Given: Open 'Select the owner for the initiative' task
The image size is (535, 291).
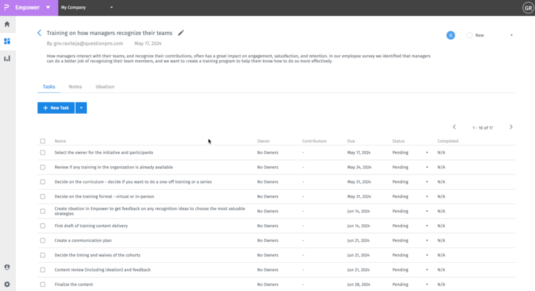Looking at the screenshot, I should click(103, 152).
